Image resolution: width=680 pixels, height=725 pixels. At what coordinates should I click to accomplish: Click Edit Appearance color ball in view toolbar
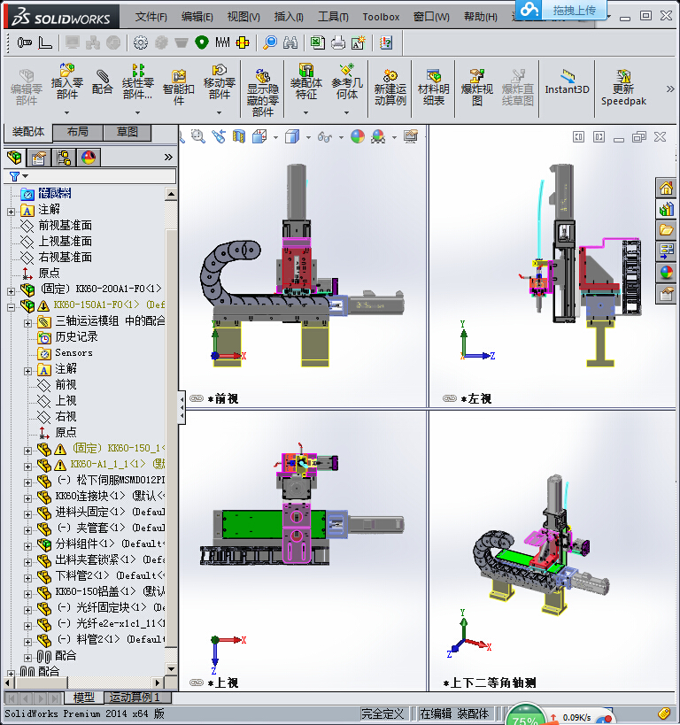358,136
